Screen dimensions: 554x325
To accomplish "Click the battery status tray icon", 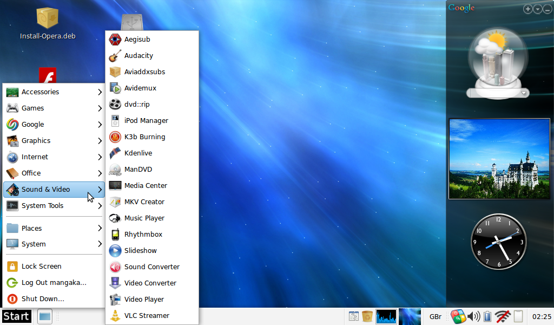I will click(487, 316).
